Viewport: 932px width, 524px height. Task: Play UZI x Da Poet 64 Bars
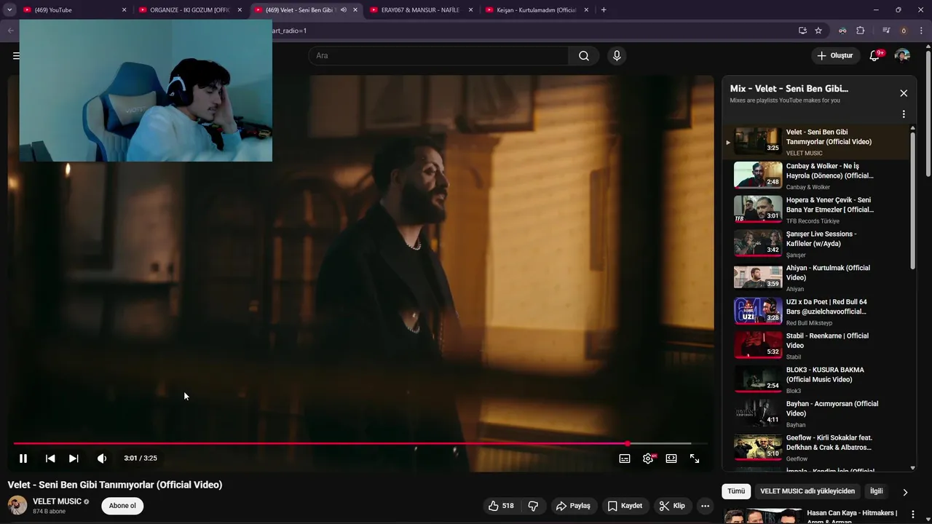tap(815, 311)
